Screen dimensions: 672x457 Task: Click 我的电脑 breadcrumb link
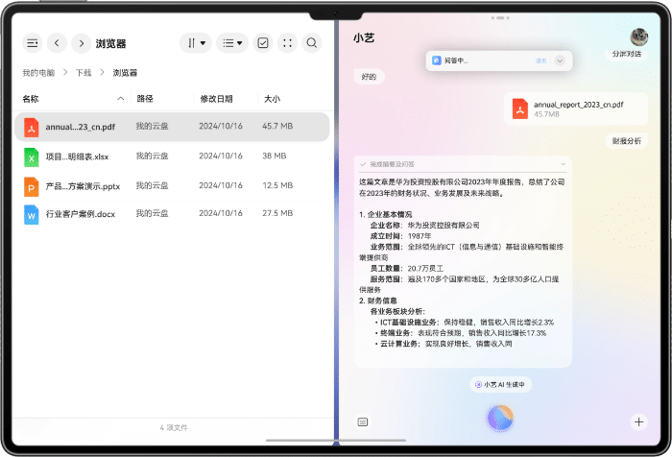pos(38,73)
